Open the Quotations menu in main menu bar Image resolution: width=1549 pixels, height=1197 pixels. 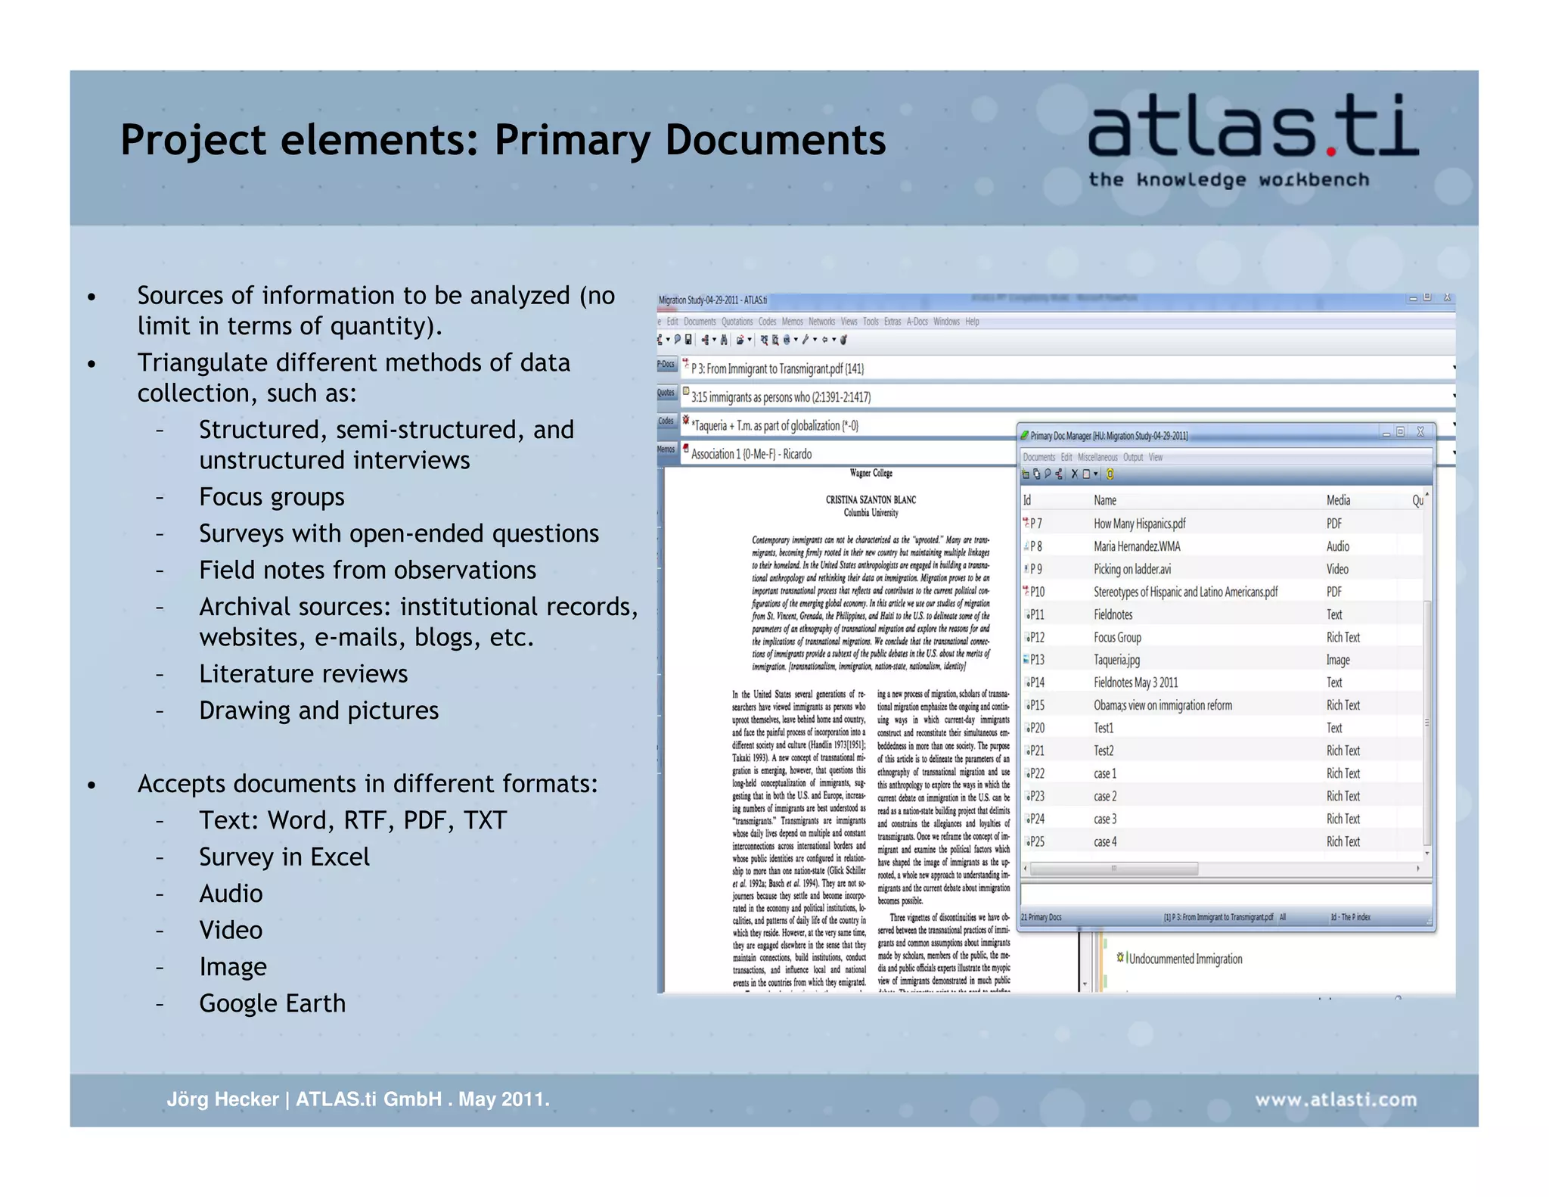[737, 322]
